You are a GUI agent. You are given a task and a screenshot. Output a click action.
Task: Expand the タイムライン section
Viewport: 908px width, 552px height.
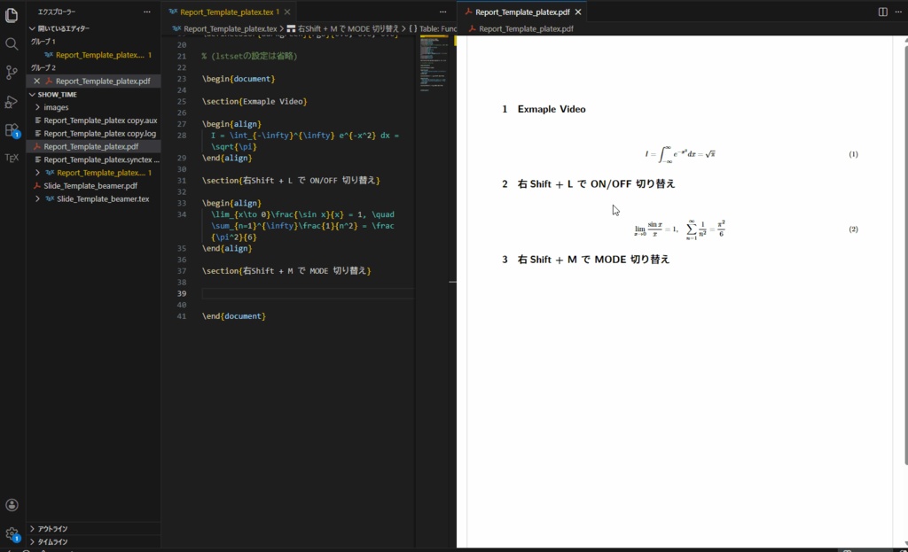coord(53,540)
